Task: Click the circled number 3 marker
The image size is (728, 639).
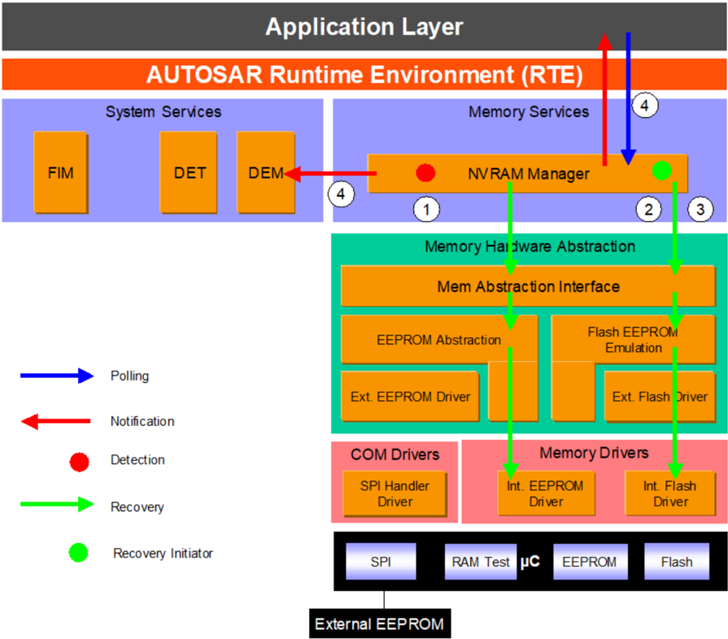Action: tap(700, 209)
